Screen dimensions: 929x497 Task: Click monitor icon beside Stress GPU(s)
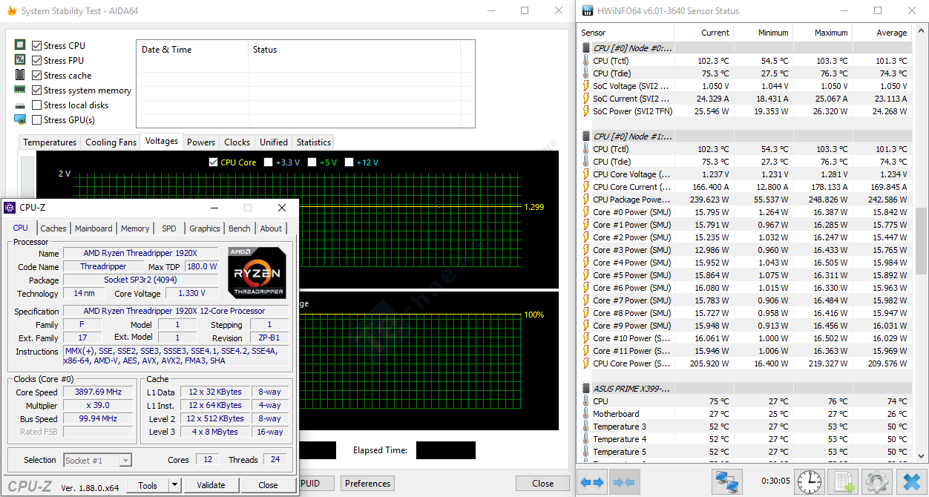[20, 119]
